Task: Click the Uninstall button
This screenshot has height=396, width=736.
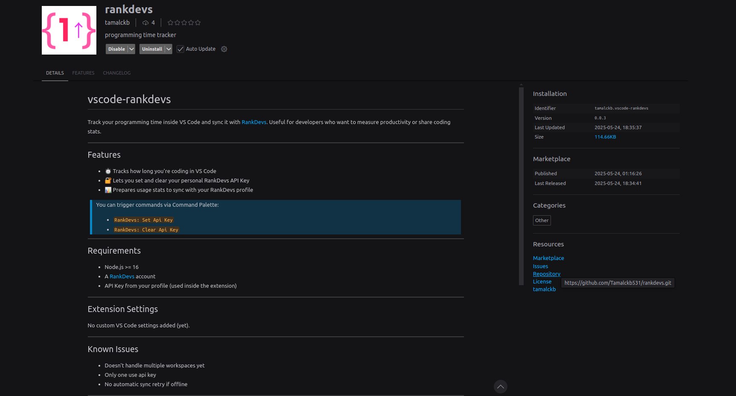Action: click(x=152, y=49)
